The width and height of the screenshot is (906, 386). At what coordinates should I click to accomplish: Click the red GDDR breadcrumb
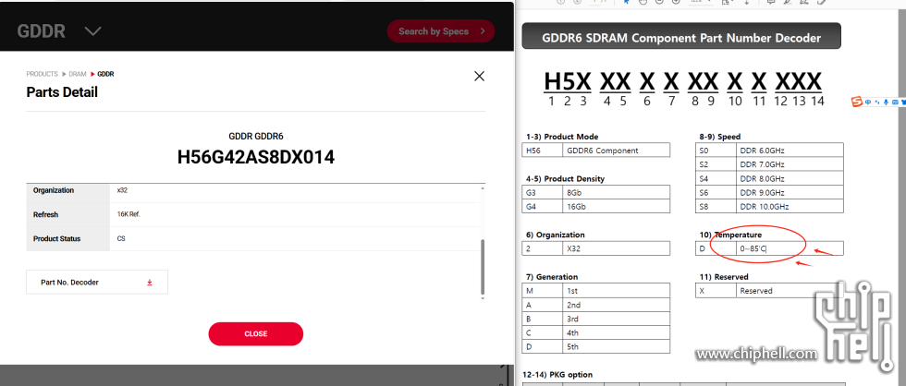[x=105, y=74]
